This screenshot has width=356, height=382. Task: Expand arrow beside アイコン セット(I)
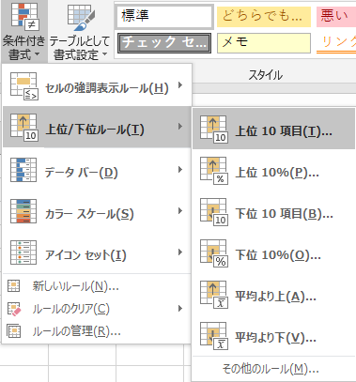click(x=180, y=252)
